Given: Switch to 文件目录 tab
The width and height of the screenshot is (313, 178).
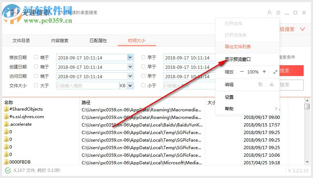Looking at the screenshot, I should coord(21,41).
